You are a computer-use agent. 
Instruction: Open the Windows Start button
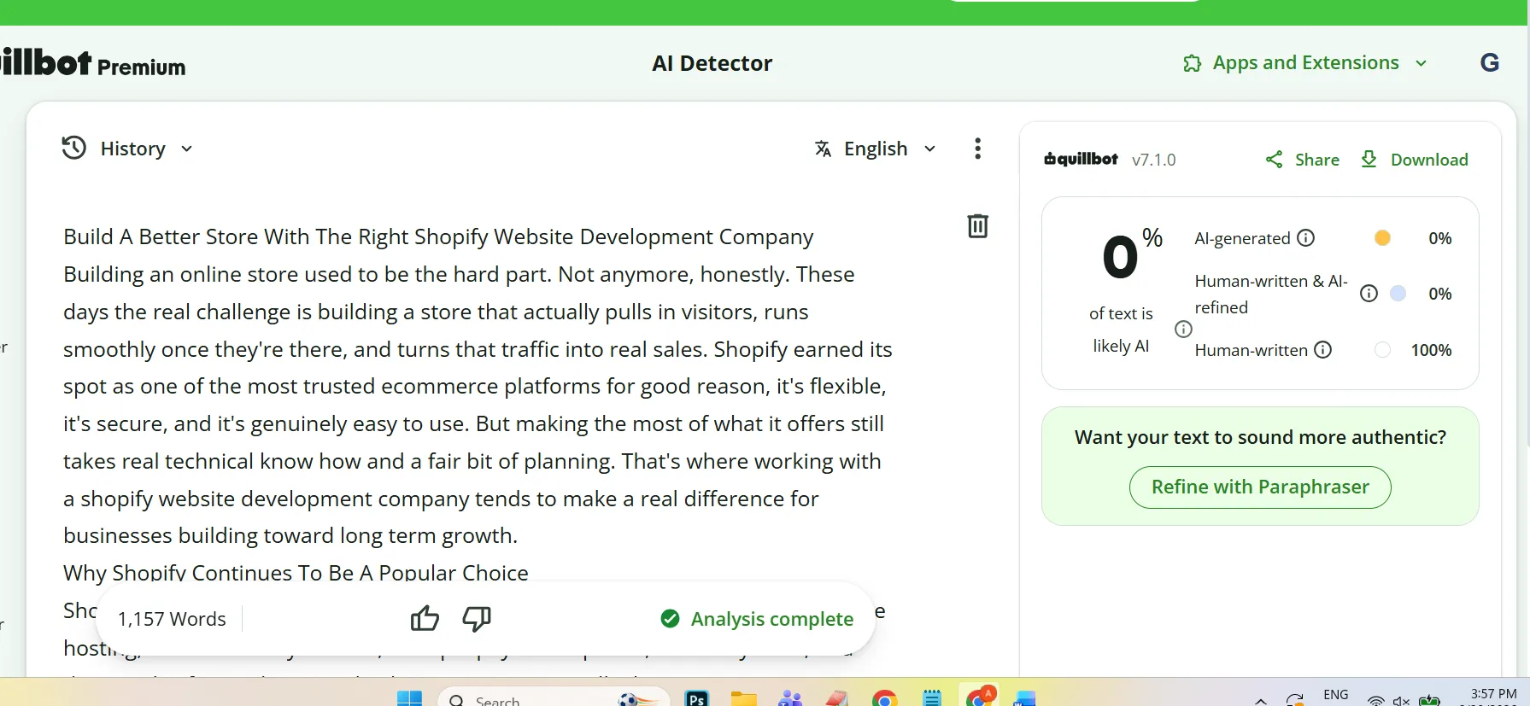[409, 699]
